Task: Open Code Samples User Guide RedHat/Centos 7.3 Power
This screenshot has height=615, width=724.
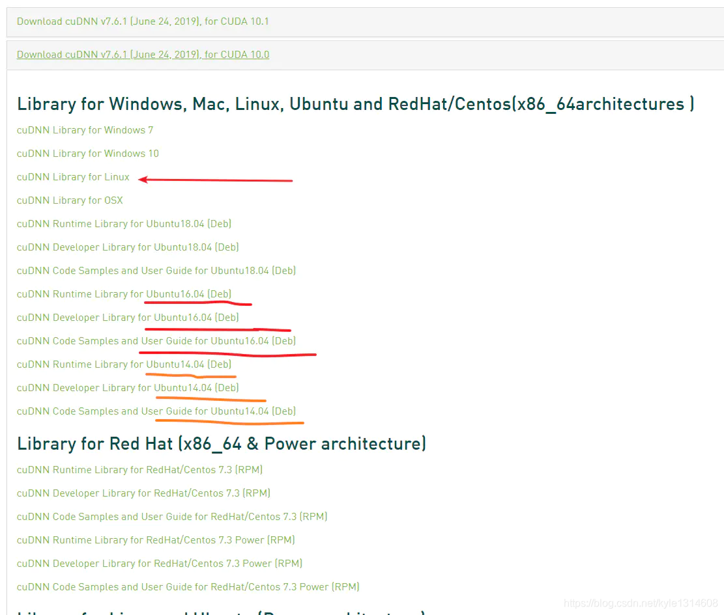Action: tap(188, 587)
